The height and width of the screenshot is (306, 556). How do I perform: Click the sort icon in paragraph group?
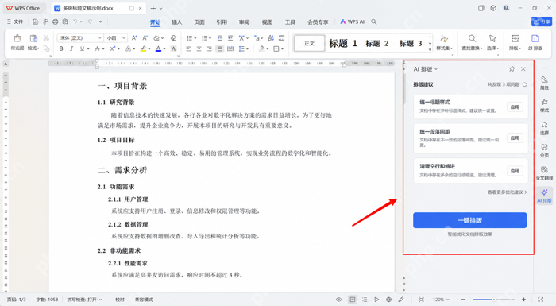(271, 38)
